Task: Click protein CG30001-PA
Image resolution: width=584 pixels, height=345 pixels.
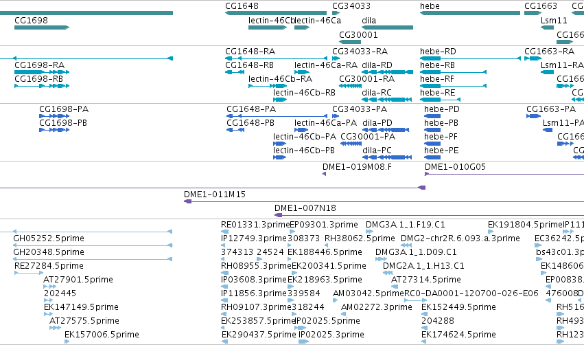Action: tap(368, 137)
